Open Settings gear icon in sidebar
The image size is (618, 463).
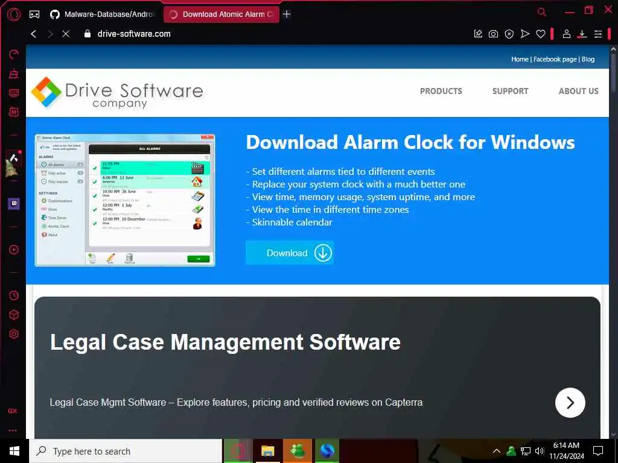[14, 334]
